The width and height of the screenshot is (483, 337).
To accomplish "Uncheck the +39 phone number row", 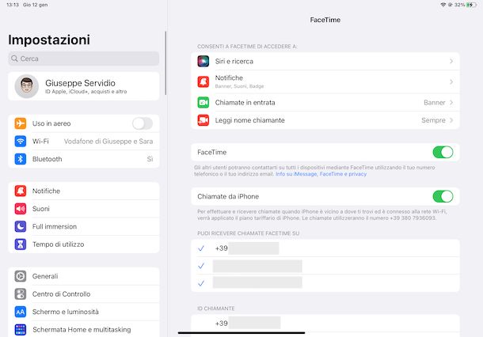I will click(x=325, y=248).
